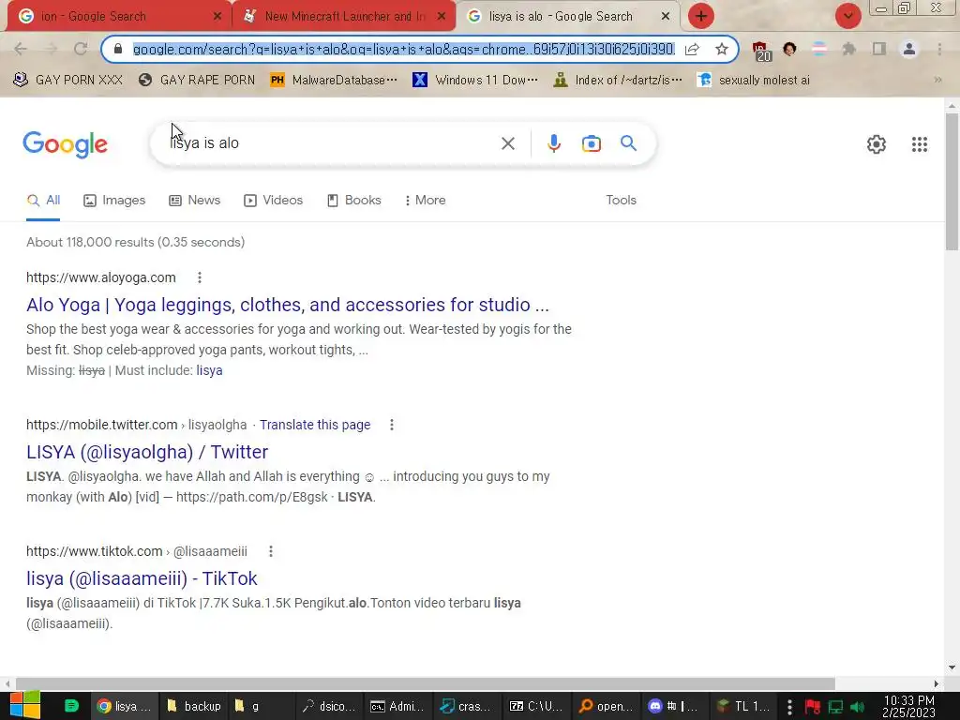The height and width of the screenshot is (720, 960).
Task: Open the Chrome extensions puzzle icon
Action: coord(848,49)
